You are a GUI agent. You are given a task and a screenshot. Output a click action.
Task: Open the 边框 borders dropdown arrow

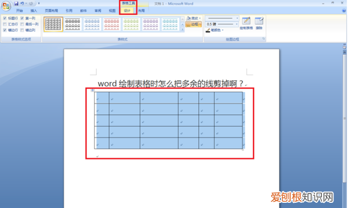click(200, 24)
